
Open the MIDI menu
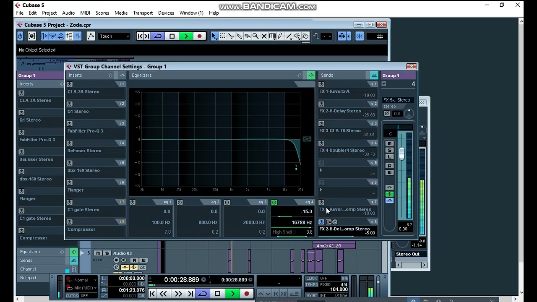pyautogui.click(x=85, y=13)
